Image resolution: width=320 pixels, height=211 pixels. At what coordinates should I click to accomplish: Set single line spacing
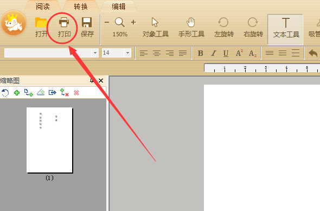270,53
